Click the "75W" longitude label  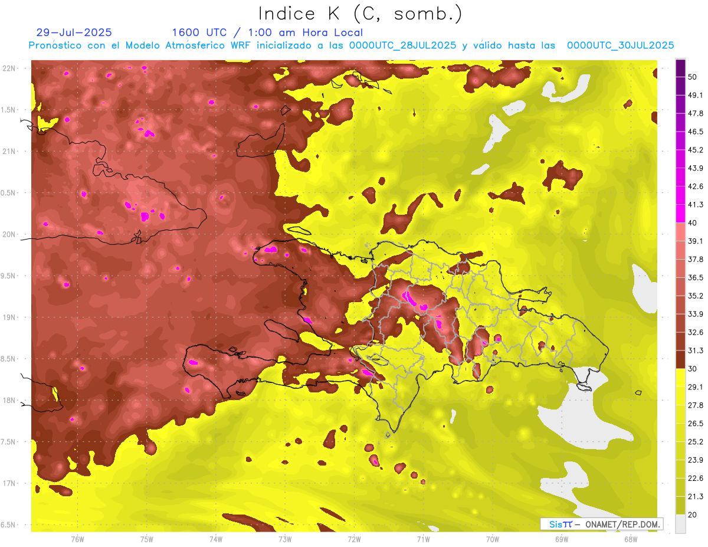[146, 539]
